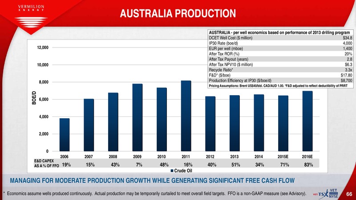Select the 'Recycle Ratio*' row label
This screenshot has width=356, height=200.
tap(221, 70)
